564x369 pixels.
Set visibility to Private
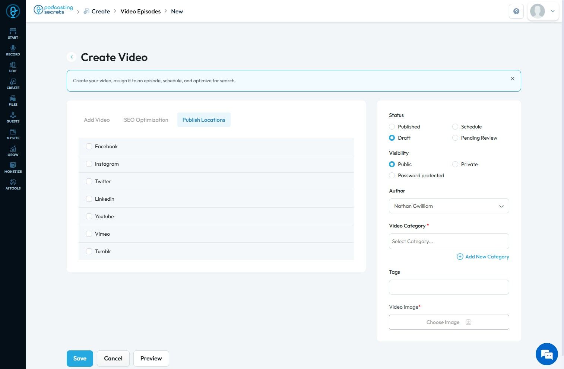455,164
